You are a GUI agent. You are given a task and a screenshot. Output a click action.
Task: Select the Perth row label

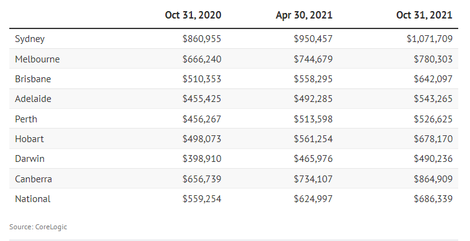(x=26, y=119)
